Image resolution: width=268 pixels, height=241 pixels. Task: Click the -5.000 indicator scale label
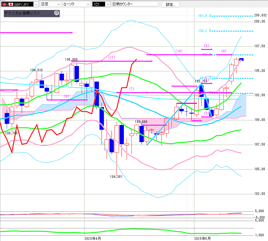pyautogui.click(x=259, y=218)
